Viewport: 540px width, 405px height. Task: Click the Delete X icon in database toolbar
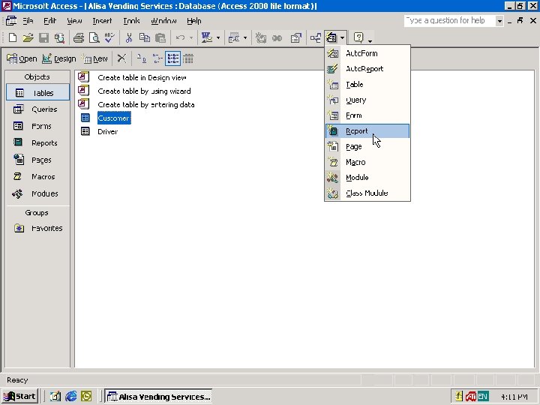click(121, 58)
